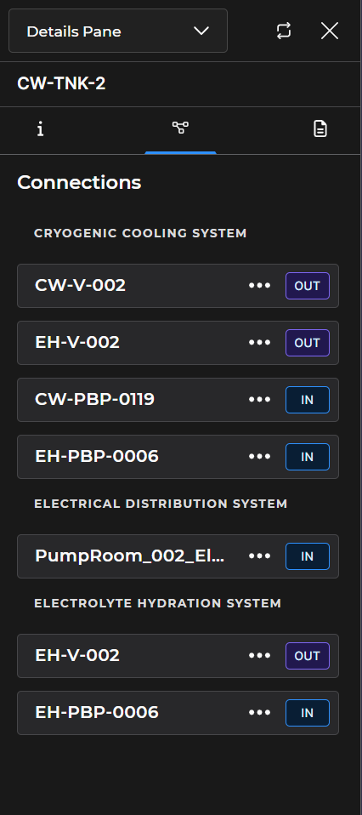The width and height of the screenshot is (362, 815).
Task: Open the Details Pane dropdown
Action: point(118,31)
